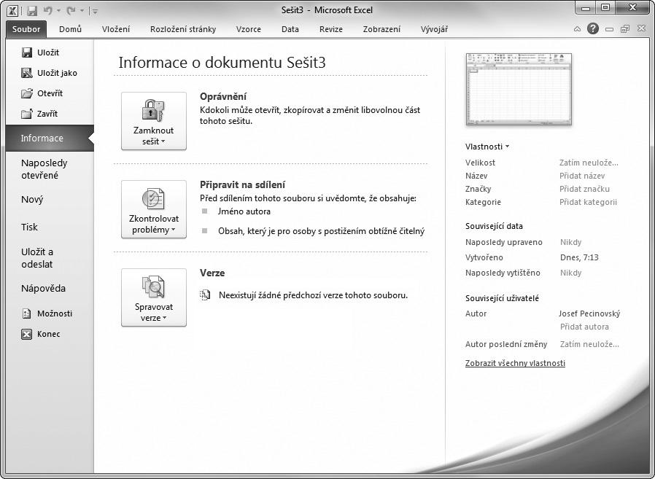The height and width of the screenshot is (479, 655).
Task: Click the Nikdy value for Naposledy vytištěno
Action: point(570,273)
